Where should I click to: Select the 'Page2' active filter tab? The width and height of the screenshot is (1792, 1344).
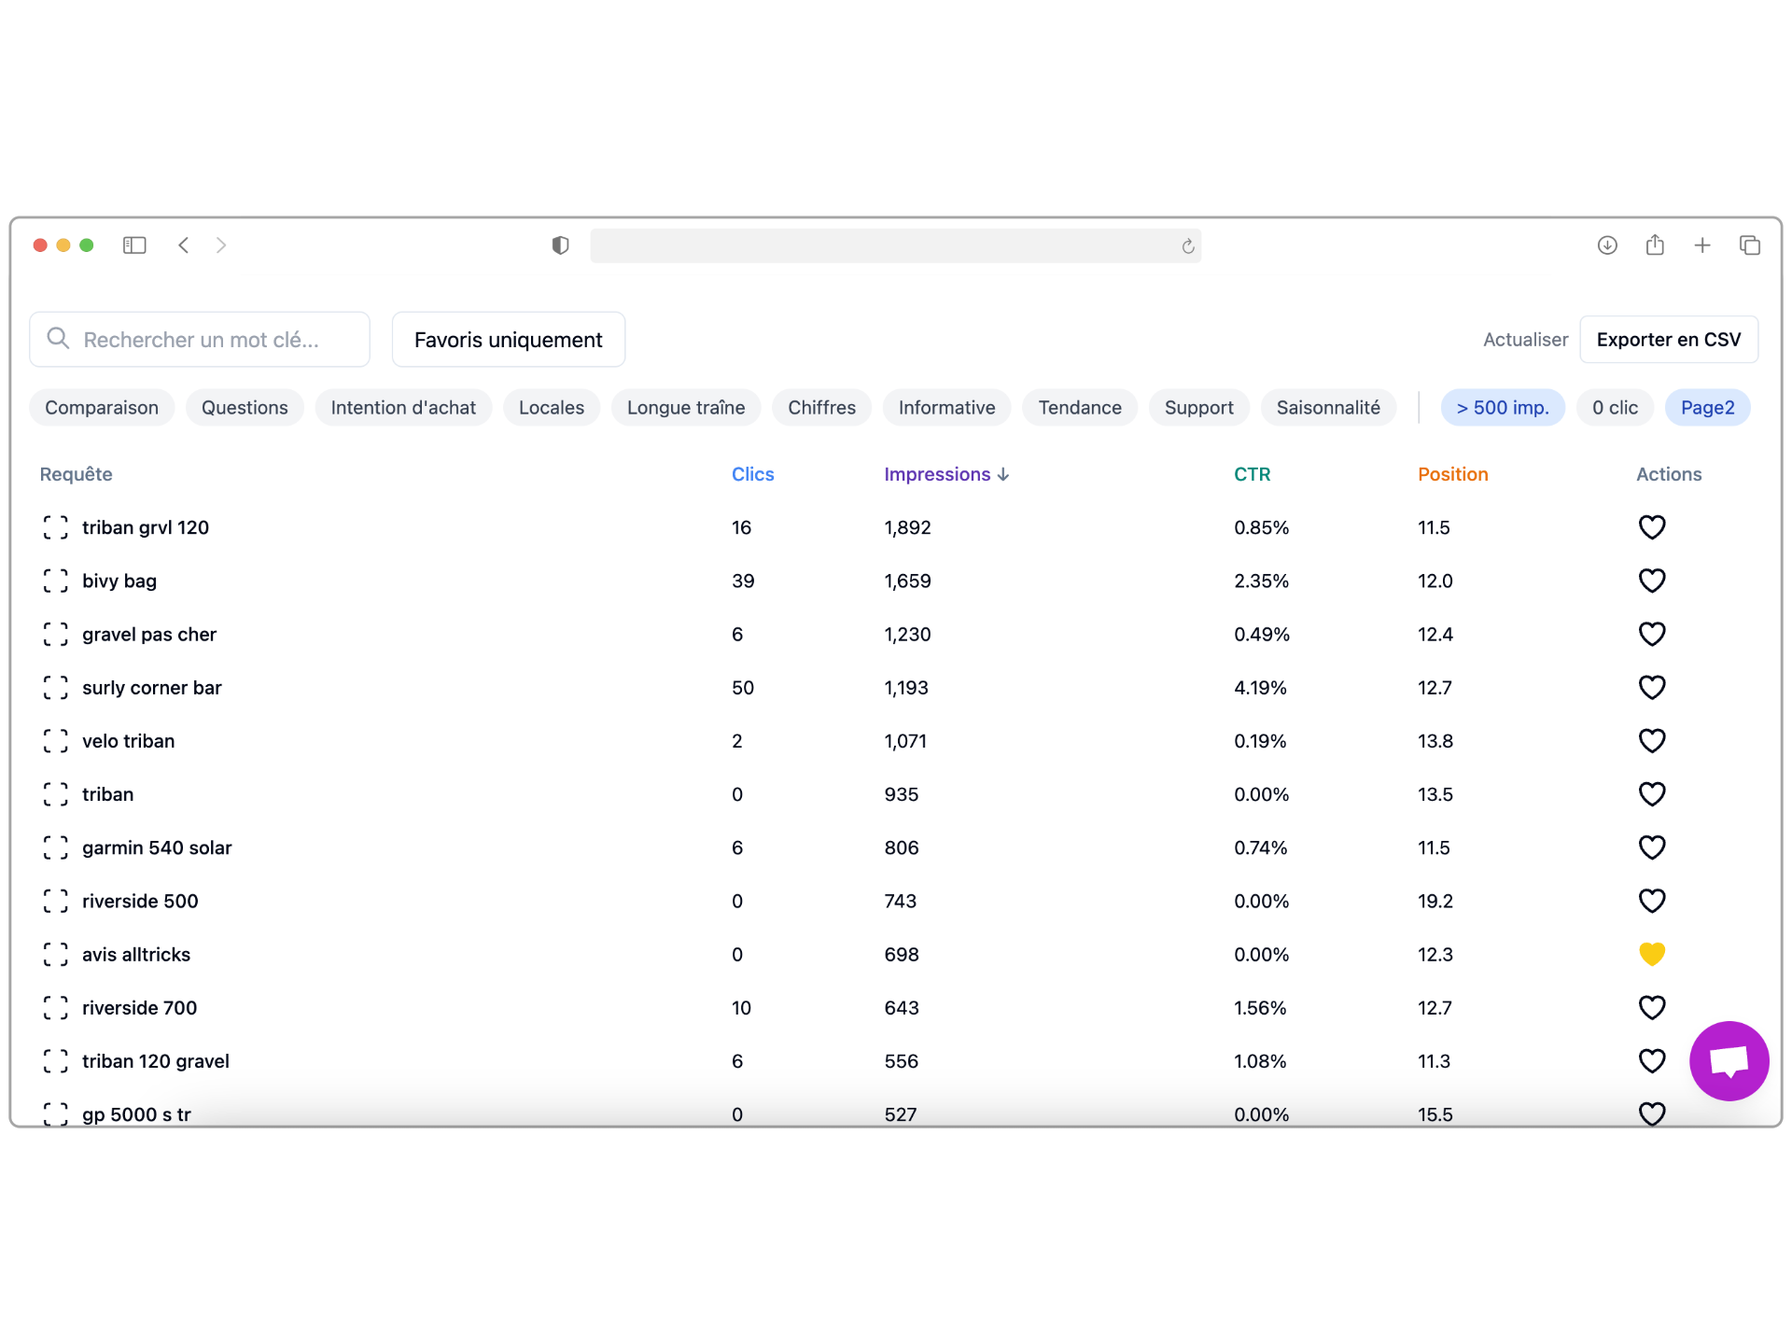click(x=1707, y=407)
